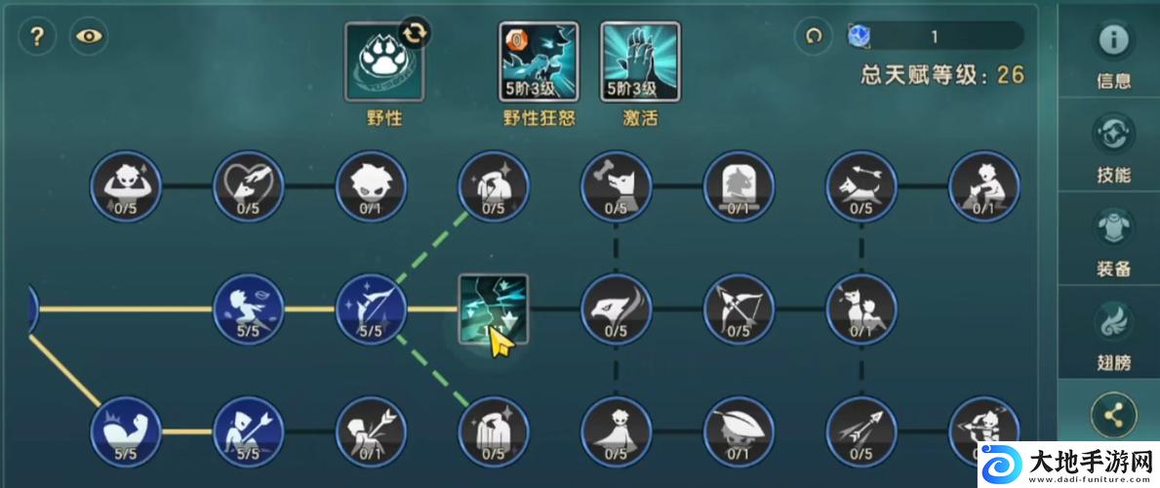Image resolution: width=1160 pixels, height=488 pixels.
Task: Open the 技能 tab
Action: pyautogui.click(x=1113, y=146)
